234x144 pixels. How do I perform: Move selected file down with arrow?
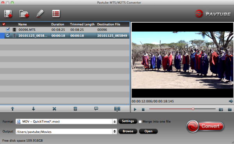pyautogui.click(x=34, y=109)
